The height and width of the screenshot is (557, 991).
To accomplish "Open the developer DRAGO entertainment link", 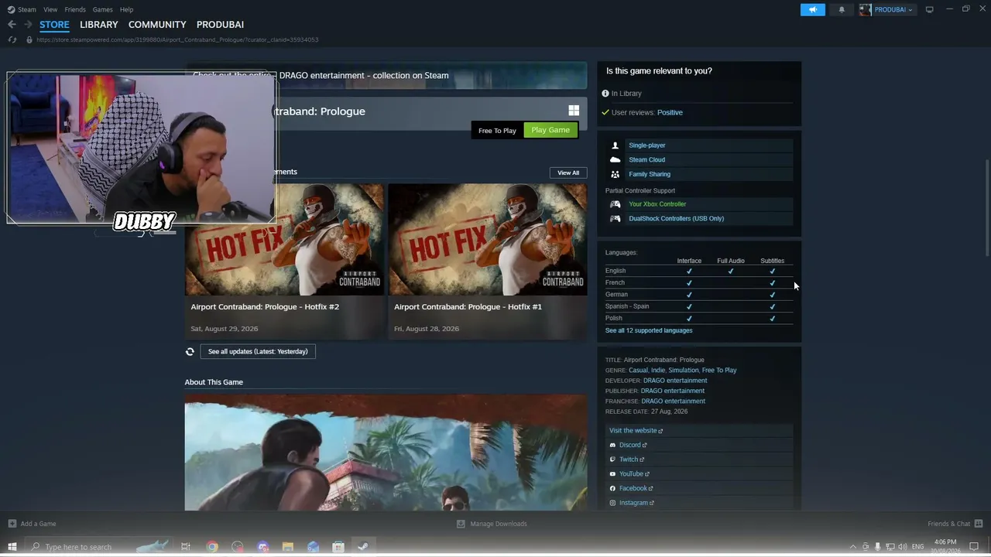I will 674,381.
